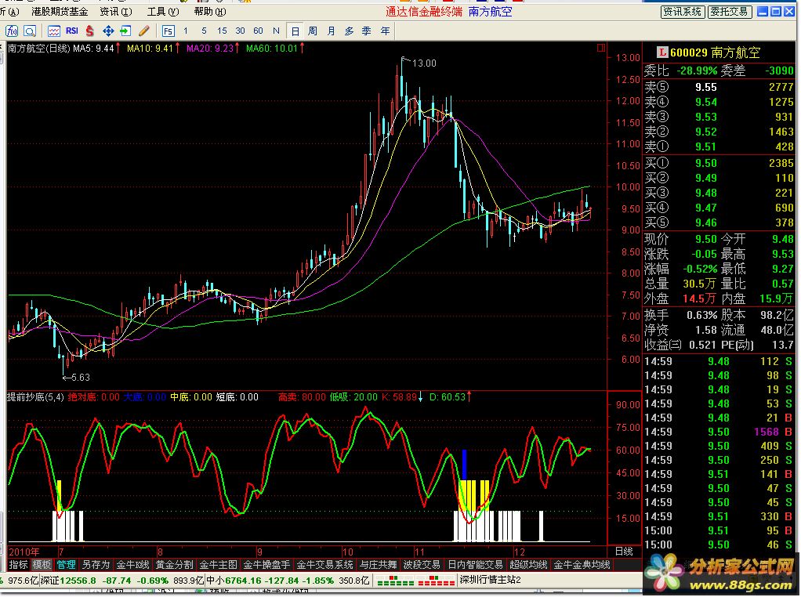Click the 2010年 date axis label
The width and height of the screenshot is (801, 597).
click(x=24, y=552)
